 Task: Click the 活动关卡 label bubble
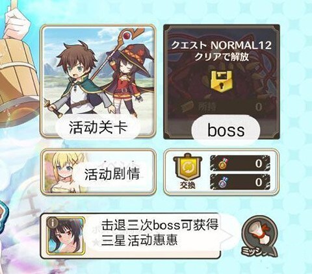click(97, 127)
